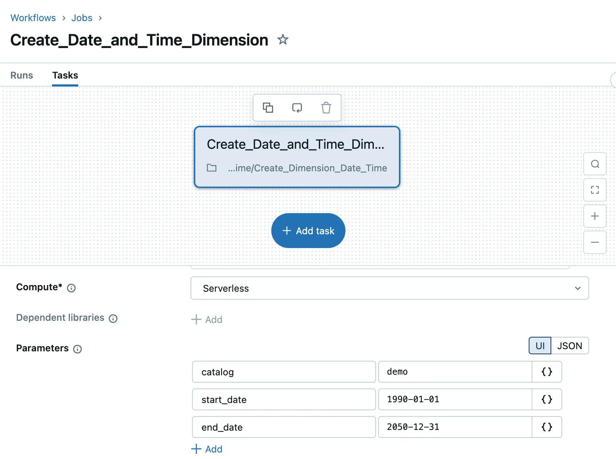
Task: Click the middle icon in the task toolbar
Action: (297, 108)
